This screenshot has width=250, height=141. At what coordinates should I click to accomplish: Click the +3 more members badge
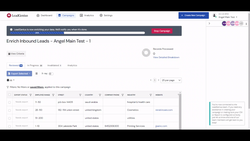tap(241, 23)
